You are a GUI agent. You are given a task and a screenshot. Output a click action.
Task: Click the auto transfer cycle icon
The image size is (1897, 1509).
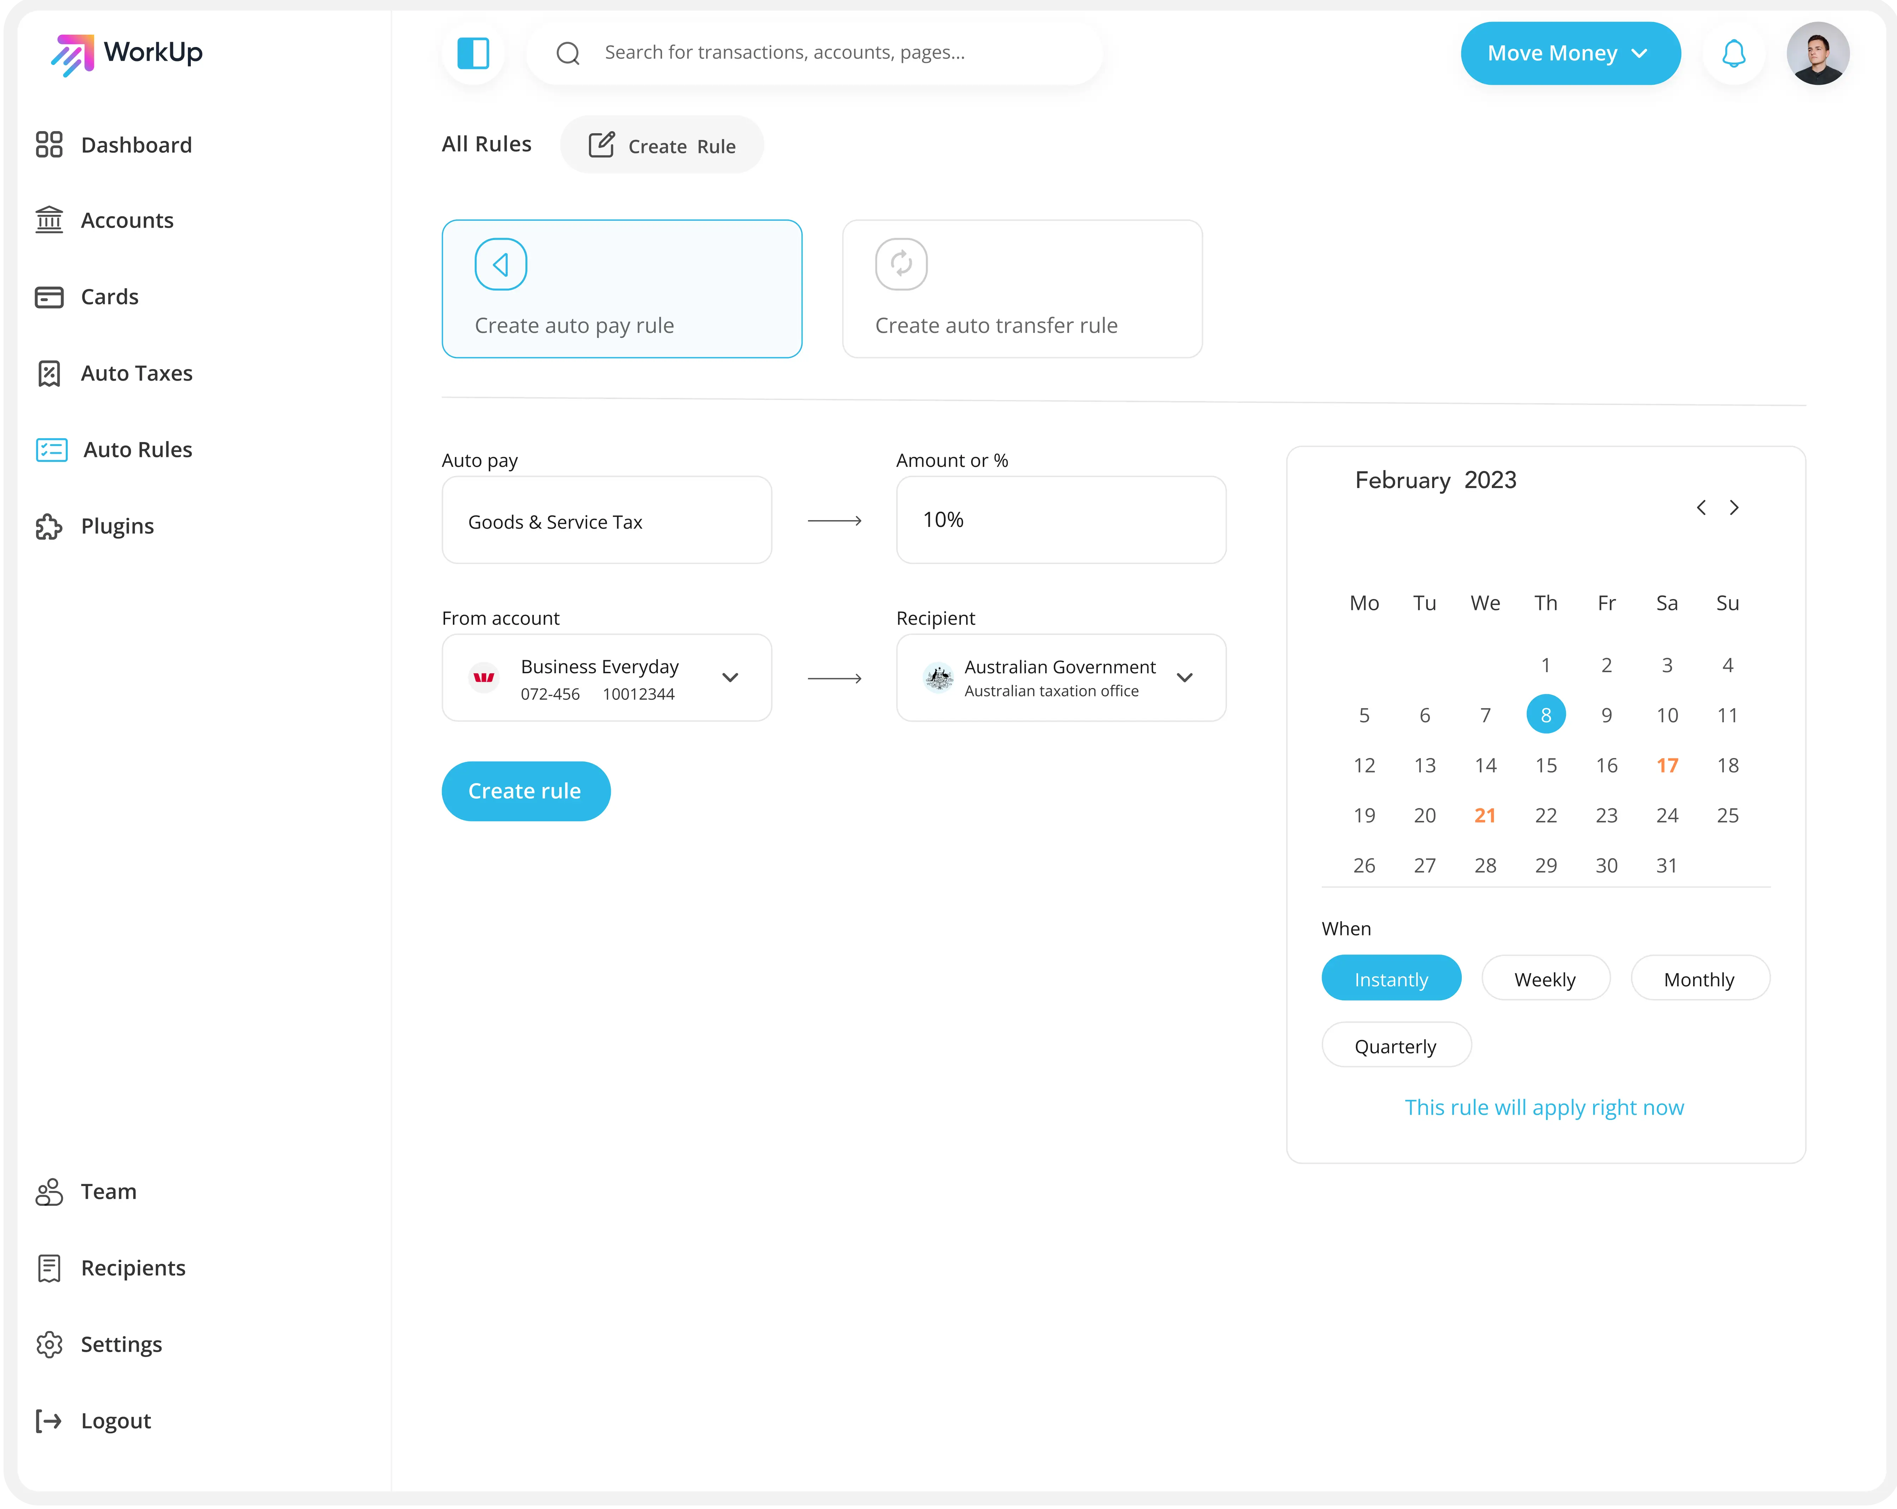click(x=901, y=264)
